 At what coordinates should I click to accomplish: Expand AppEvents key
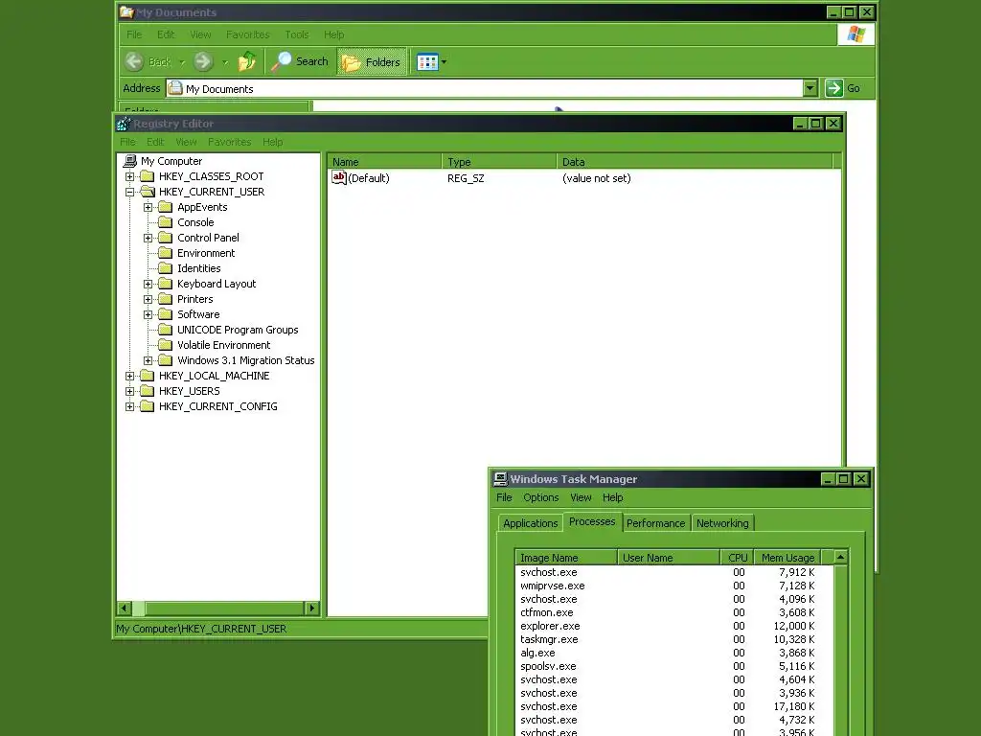pos(148,207)
